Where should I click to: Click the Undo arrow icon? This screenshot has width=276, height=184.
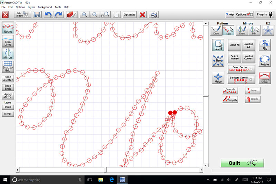[48, 15]
